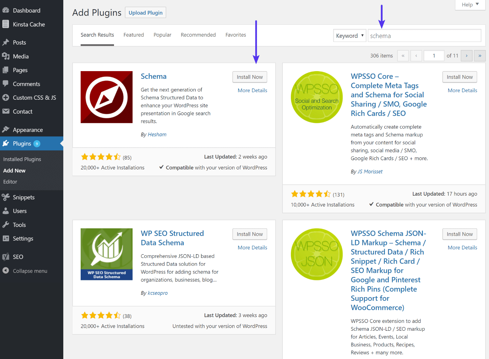
Task: Click the schema search input field
Action: [424, 36]
